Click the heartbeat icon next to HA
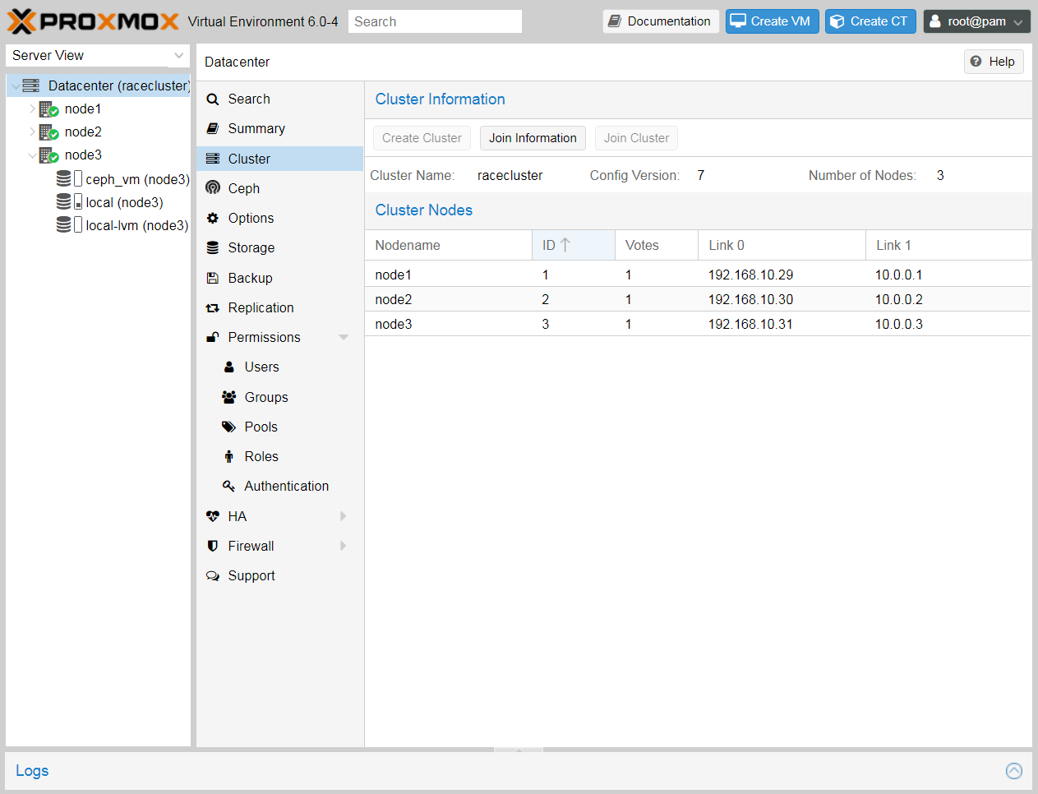Screen dimensions: 1038x794 coord(213,516)
